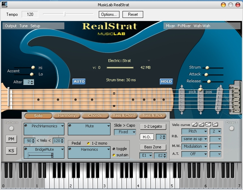Click the Accent Hi slider knob
Screen dimensions: 243x190
click(x=33, y=67)
